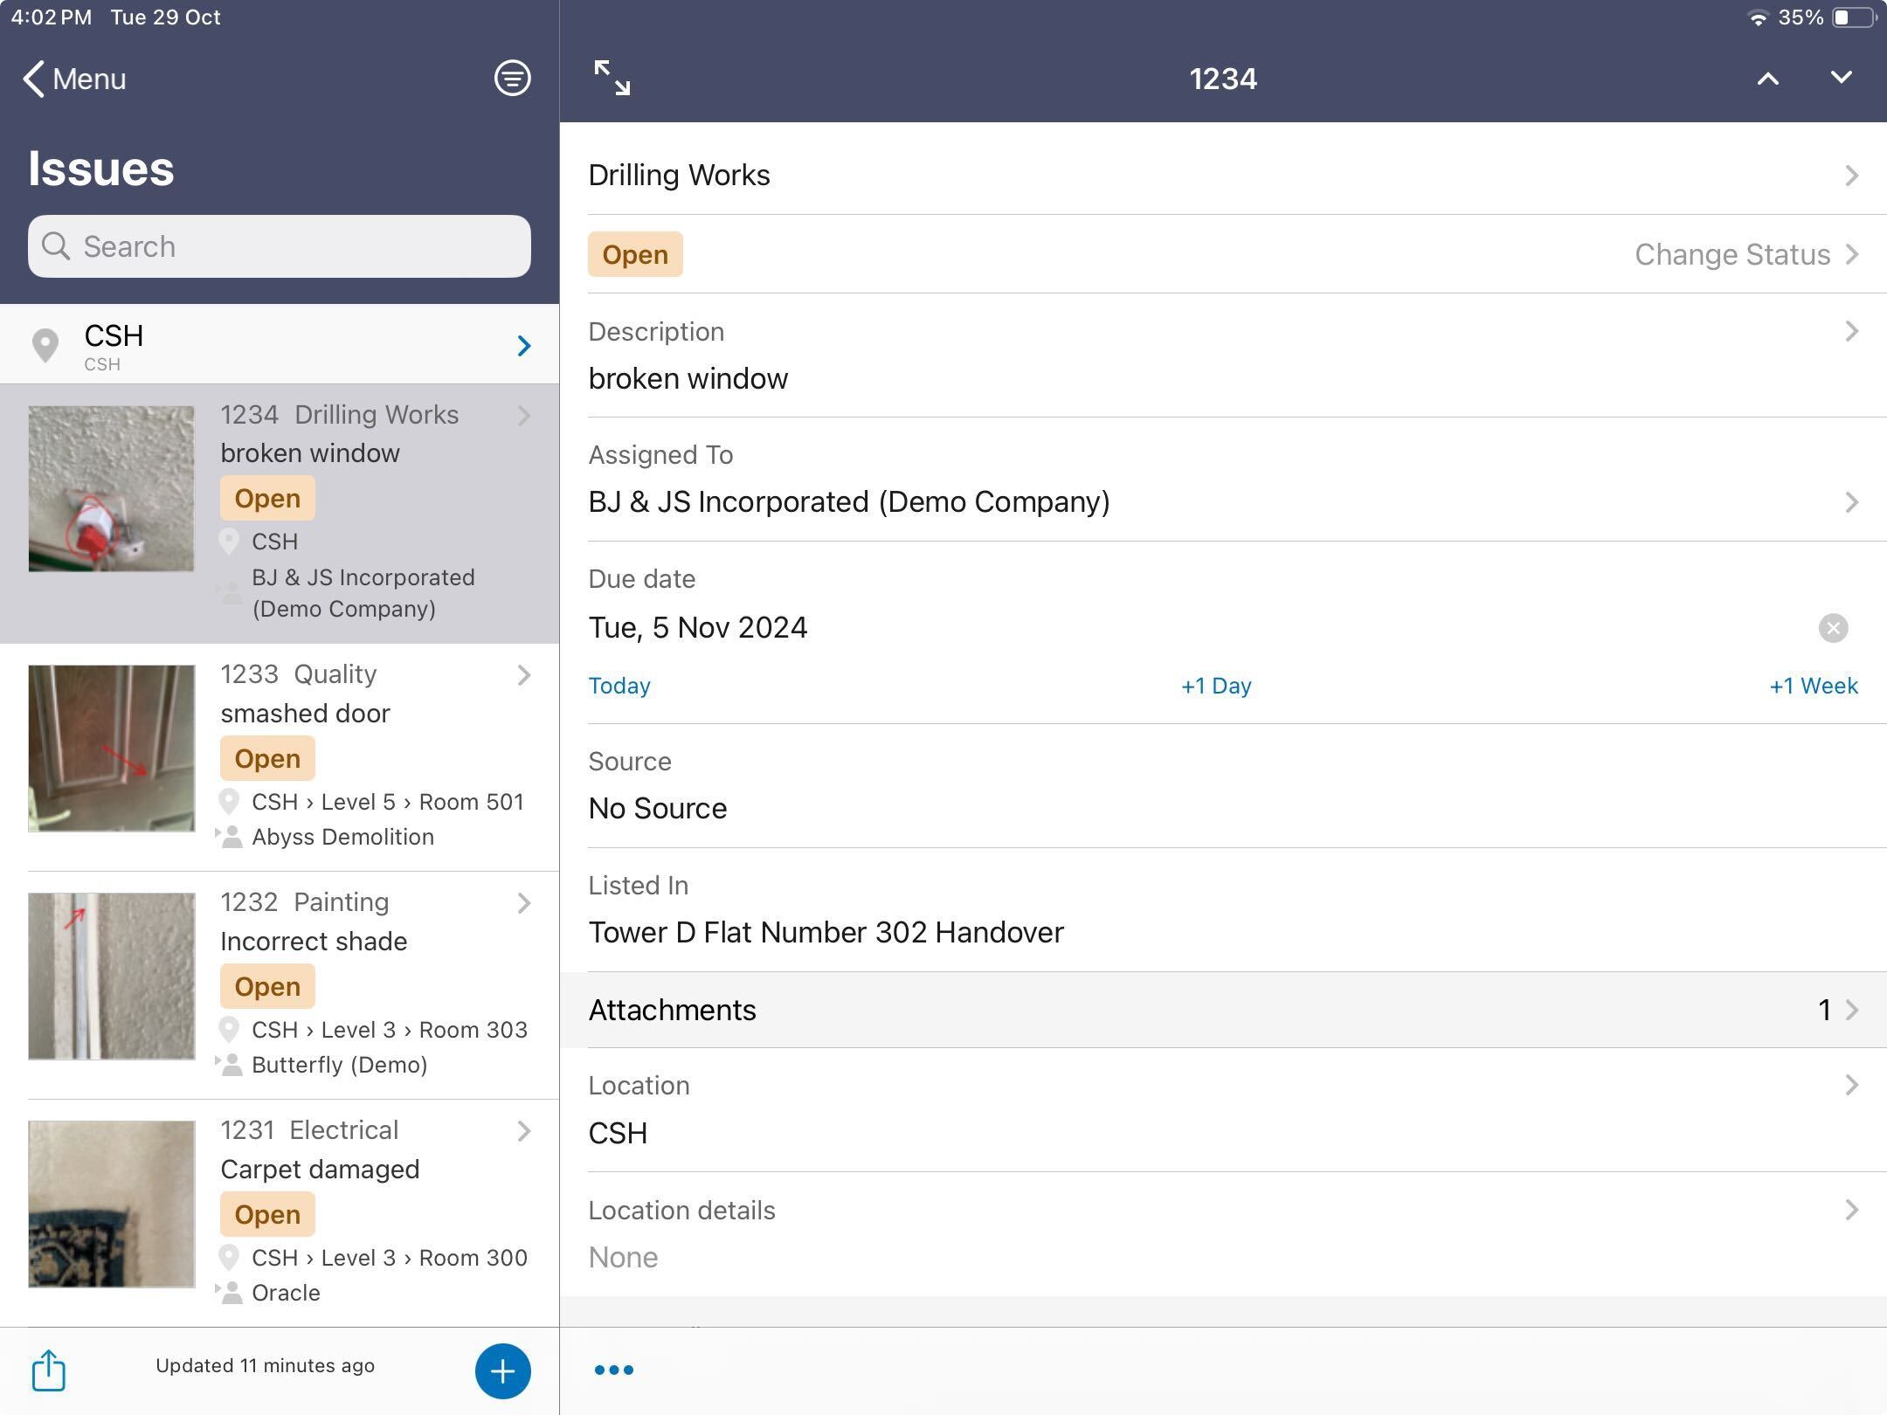Open the Attachments row
The width and height of the screenshot is (1887, 1415).
coord(1223,1010)
